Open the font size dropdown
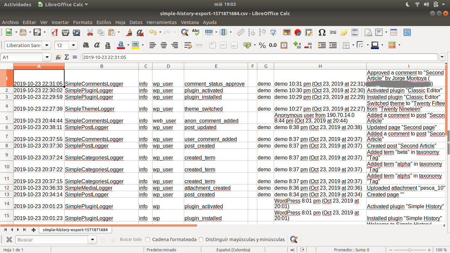 coord(73,45)
